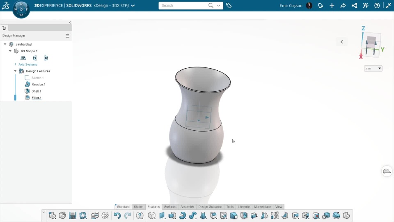
Task: Click into the Search field
Action: coord(184,5)
